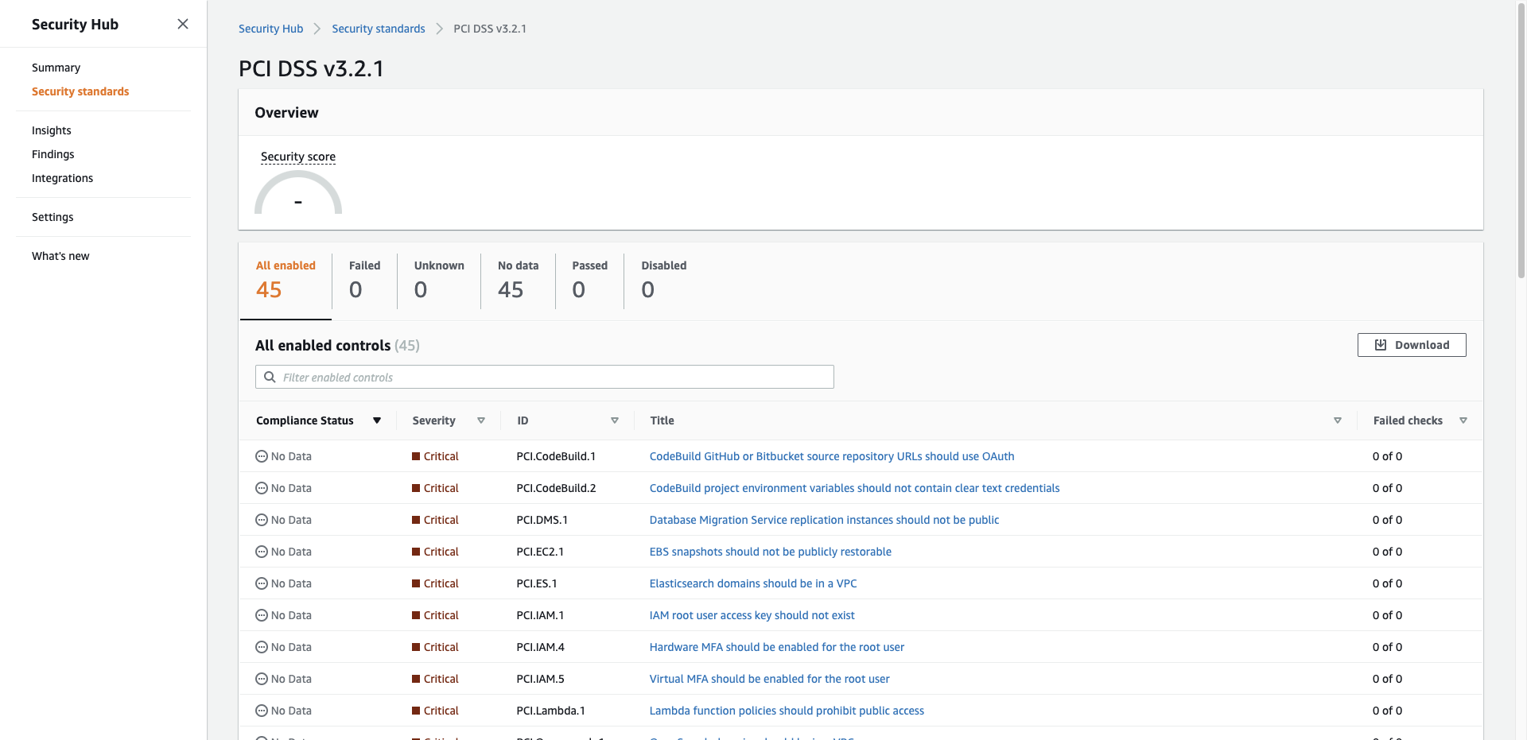Sort by Title column arrow

(x=1338, y=420)
